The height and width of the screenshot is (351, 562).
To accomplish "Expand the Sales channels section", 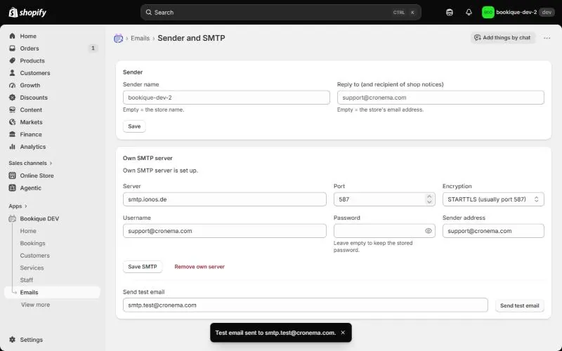I will pos(30,163).
